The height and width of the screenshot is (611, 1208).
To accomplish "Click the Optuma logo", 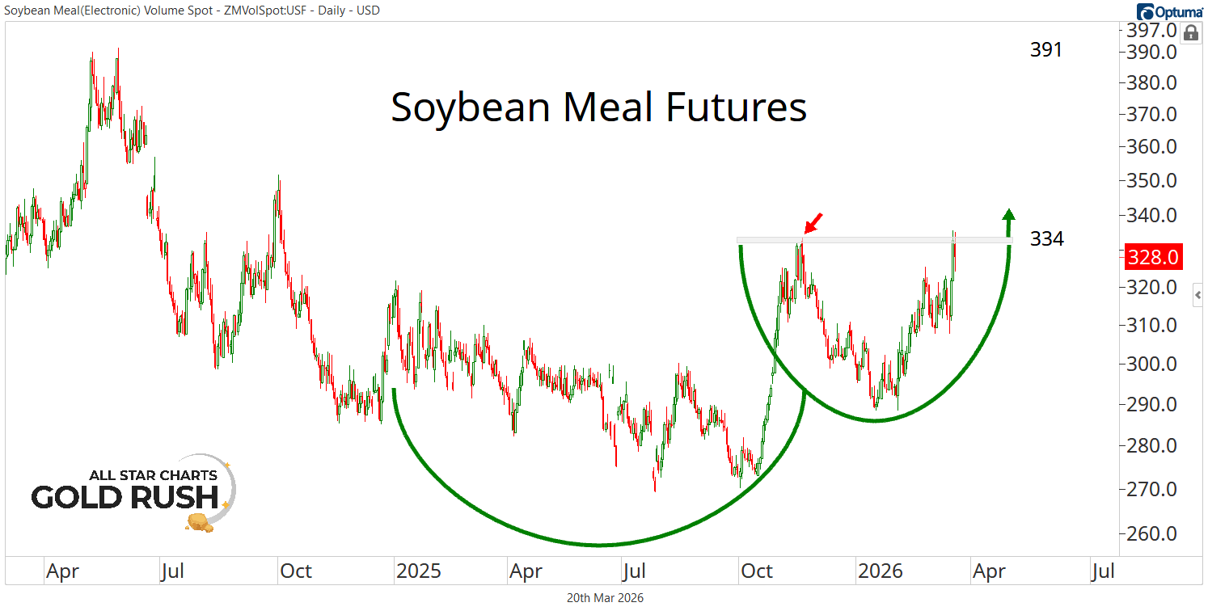I will coord(1169,11).
